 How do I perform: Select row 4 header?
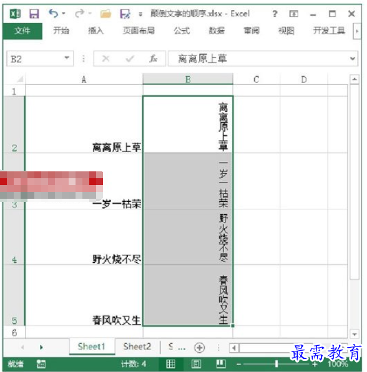[14, 237]
